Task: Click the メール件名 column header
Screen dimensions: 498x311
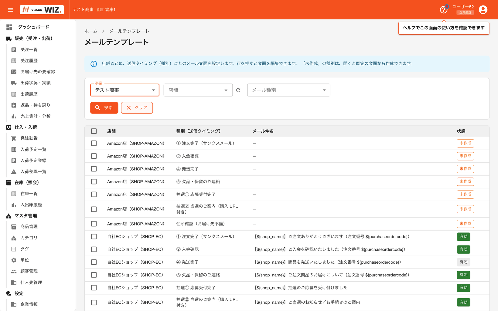Action: coord(263,131)
